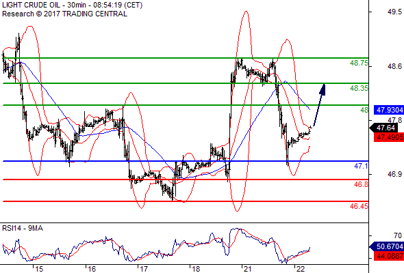
Task: Select the red 44.0887 RSI average tag
Action: click(x=389, y=256)
